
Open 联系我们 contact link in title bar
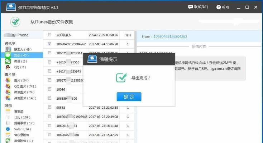click(198, 7)
